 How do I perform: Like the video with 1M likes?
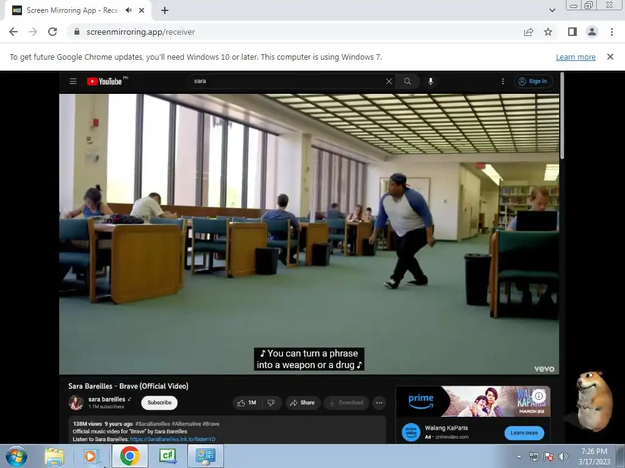point(247,403)
